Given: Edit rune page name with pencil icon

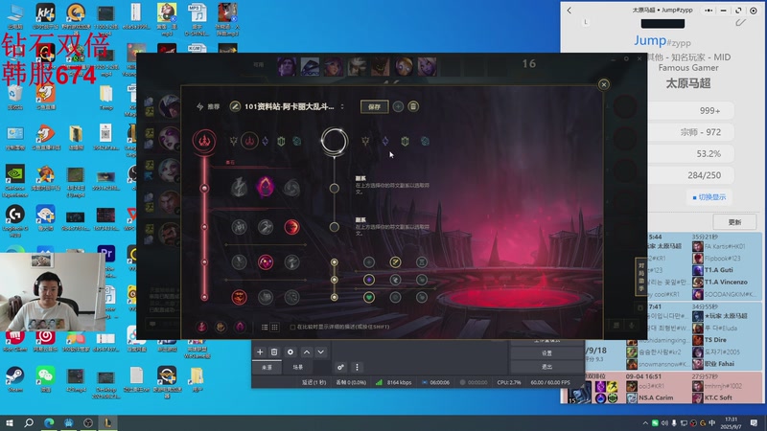Looking at the screenshot, I should tap(235, 106).
